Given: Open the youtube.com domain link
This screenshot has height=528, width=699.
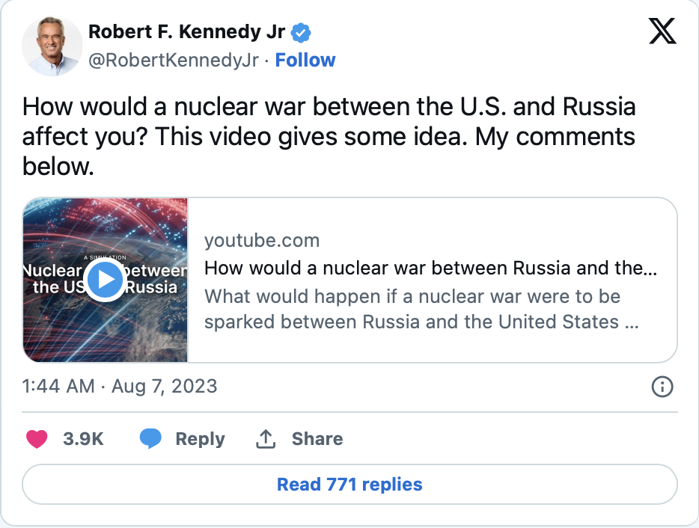Looking at the screenshot, I should pos(262,240).
